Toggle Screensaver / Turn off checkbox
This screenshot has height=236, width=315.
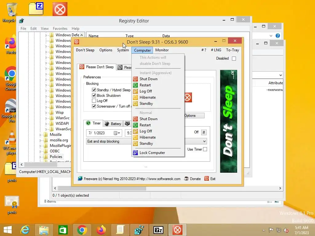pyautogui.click(x=94, y=106)
